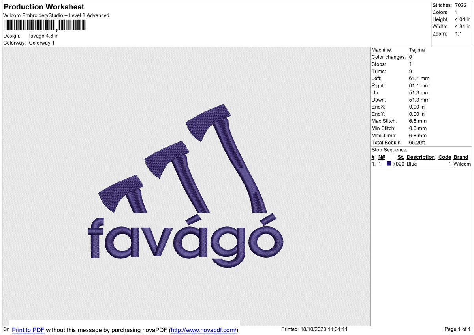Select the 'Right:' value 61.1 mm

(x=419, y=85)
